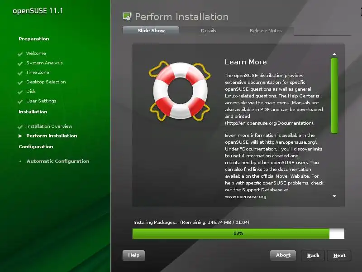Click the en.opensuse.org/Documentation URL text
362x272 pixels.
pos(270,123)
